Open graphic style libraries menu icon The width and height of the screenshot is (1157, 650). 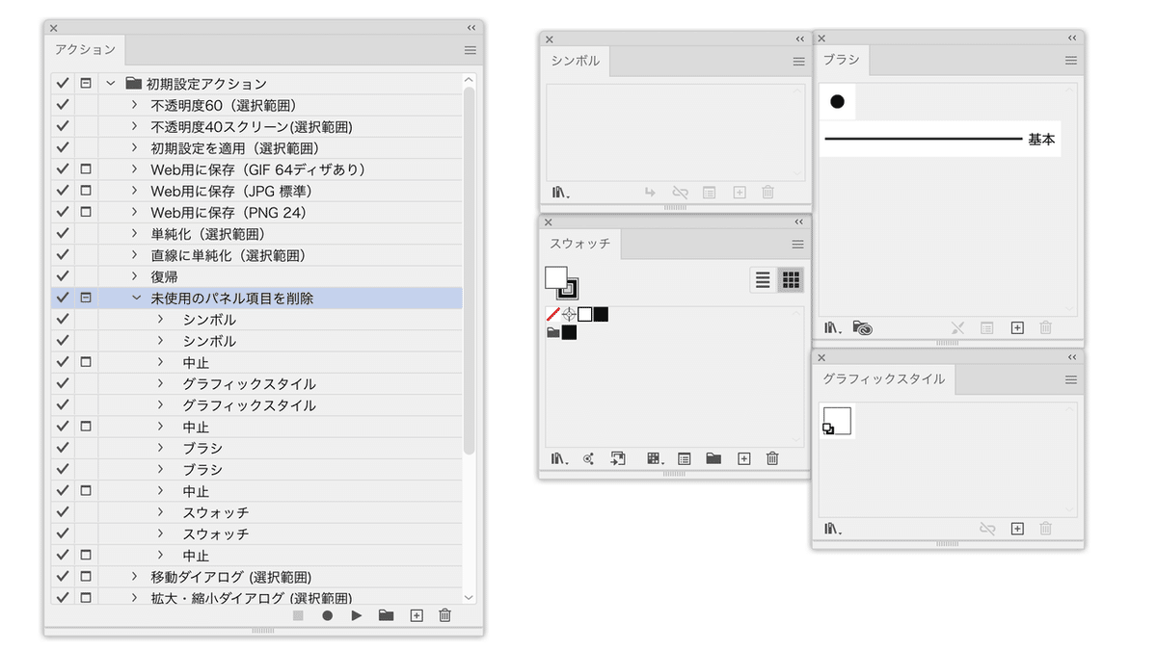click(x=833, y=529)
